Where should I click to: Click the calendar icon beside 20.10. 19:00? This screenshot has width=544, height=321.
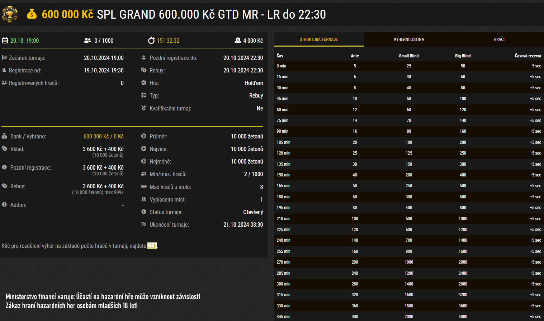[5, 41]
